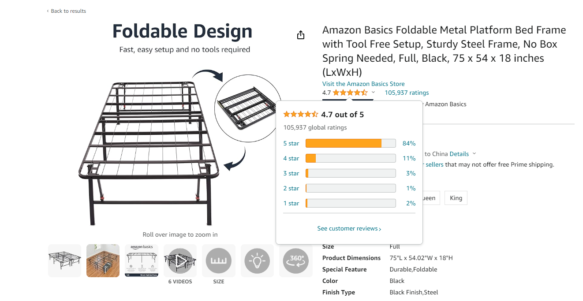Expand the delivery location chevron after Details
This screenshot has width=583, height=301.
point(474,154)
